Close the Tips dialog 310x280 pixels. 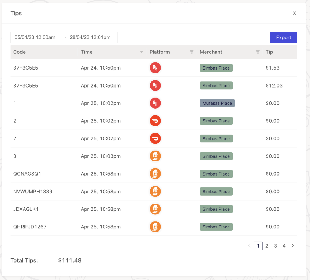tap(294, 13)
